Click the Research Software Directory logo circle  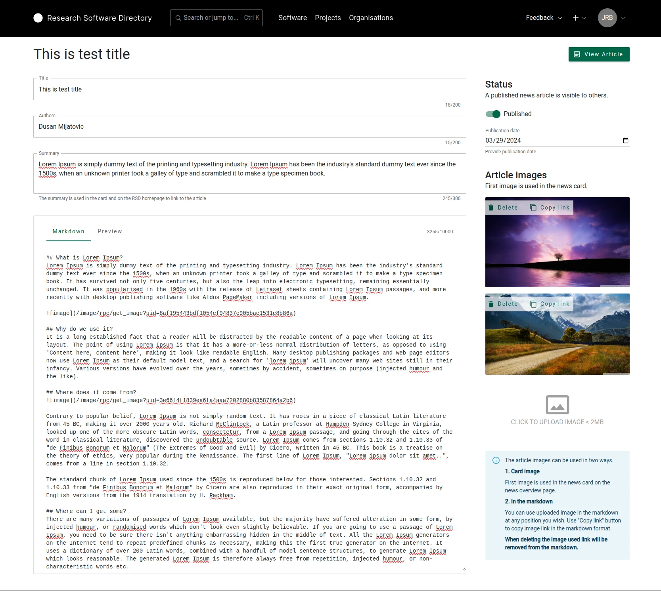(38, 18)
